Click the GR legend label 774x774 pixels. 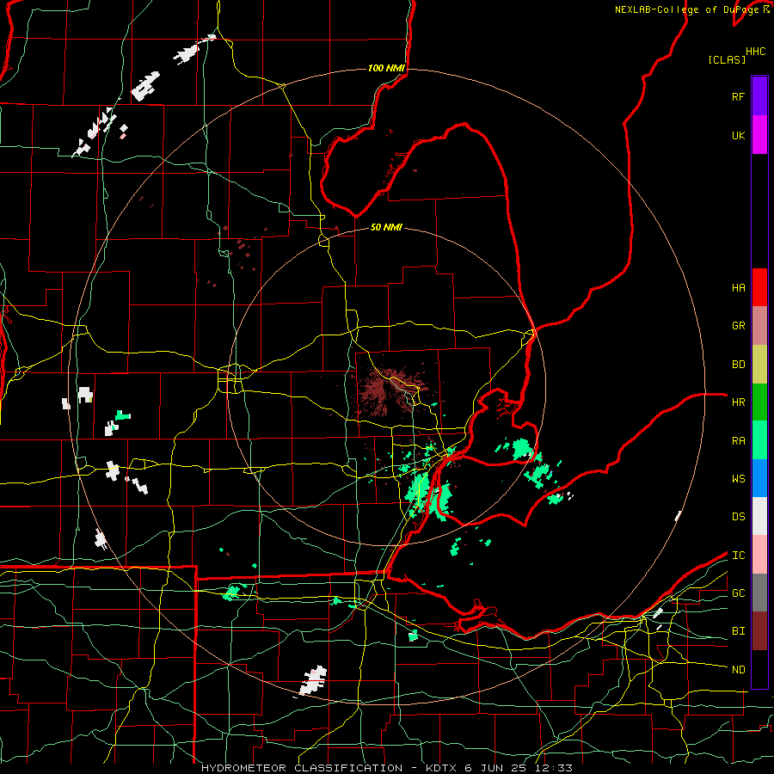tap(738, 326)
